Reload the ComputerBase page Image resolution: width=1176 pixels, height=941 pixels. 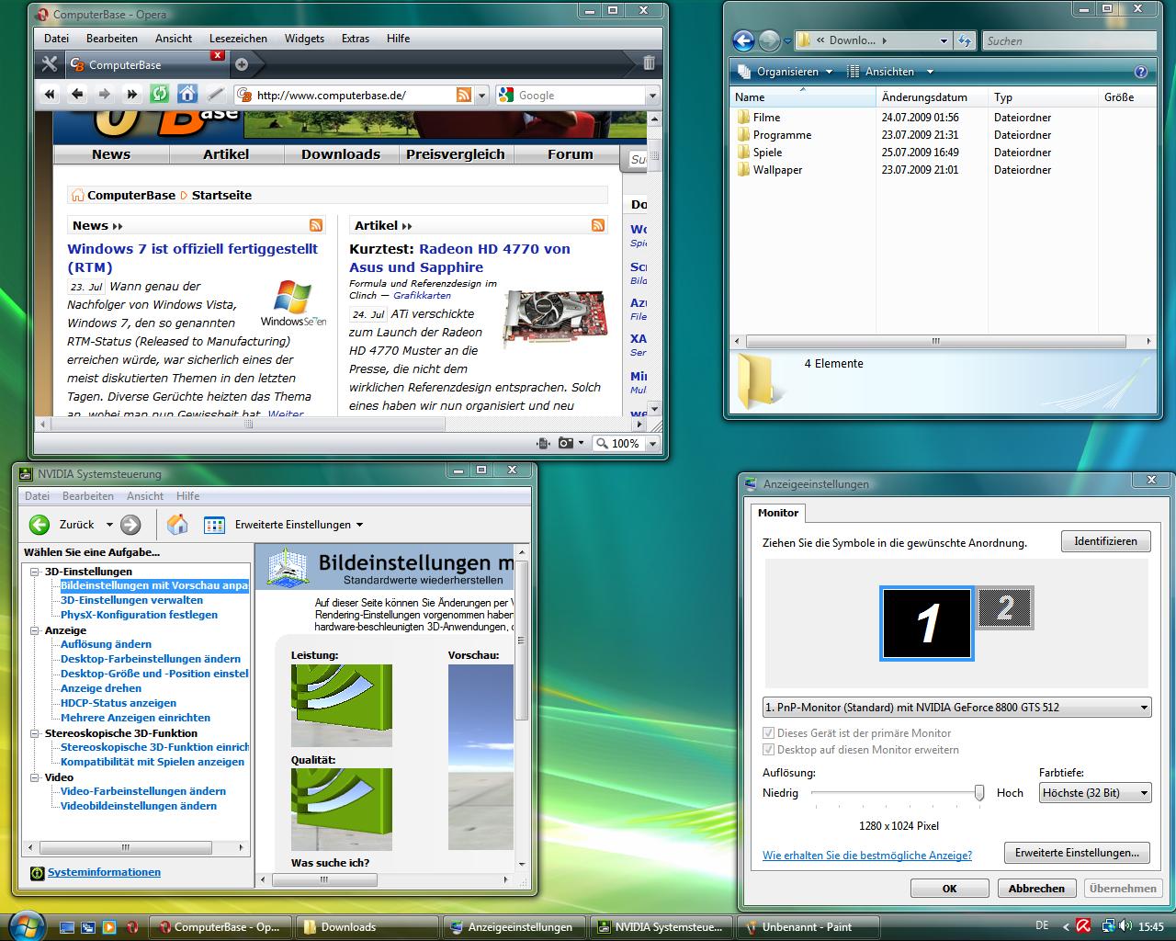[160, 95]
